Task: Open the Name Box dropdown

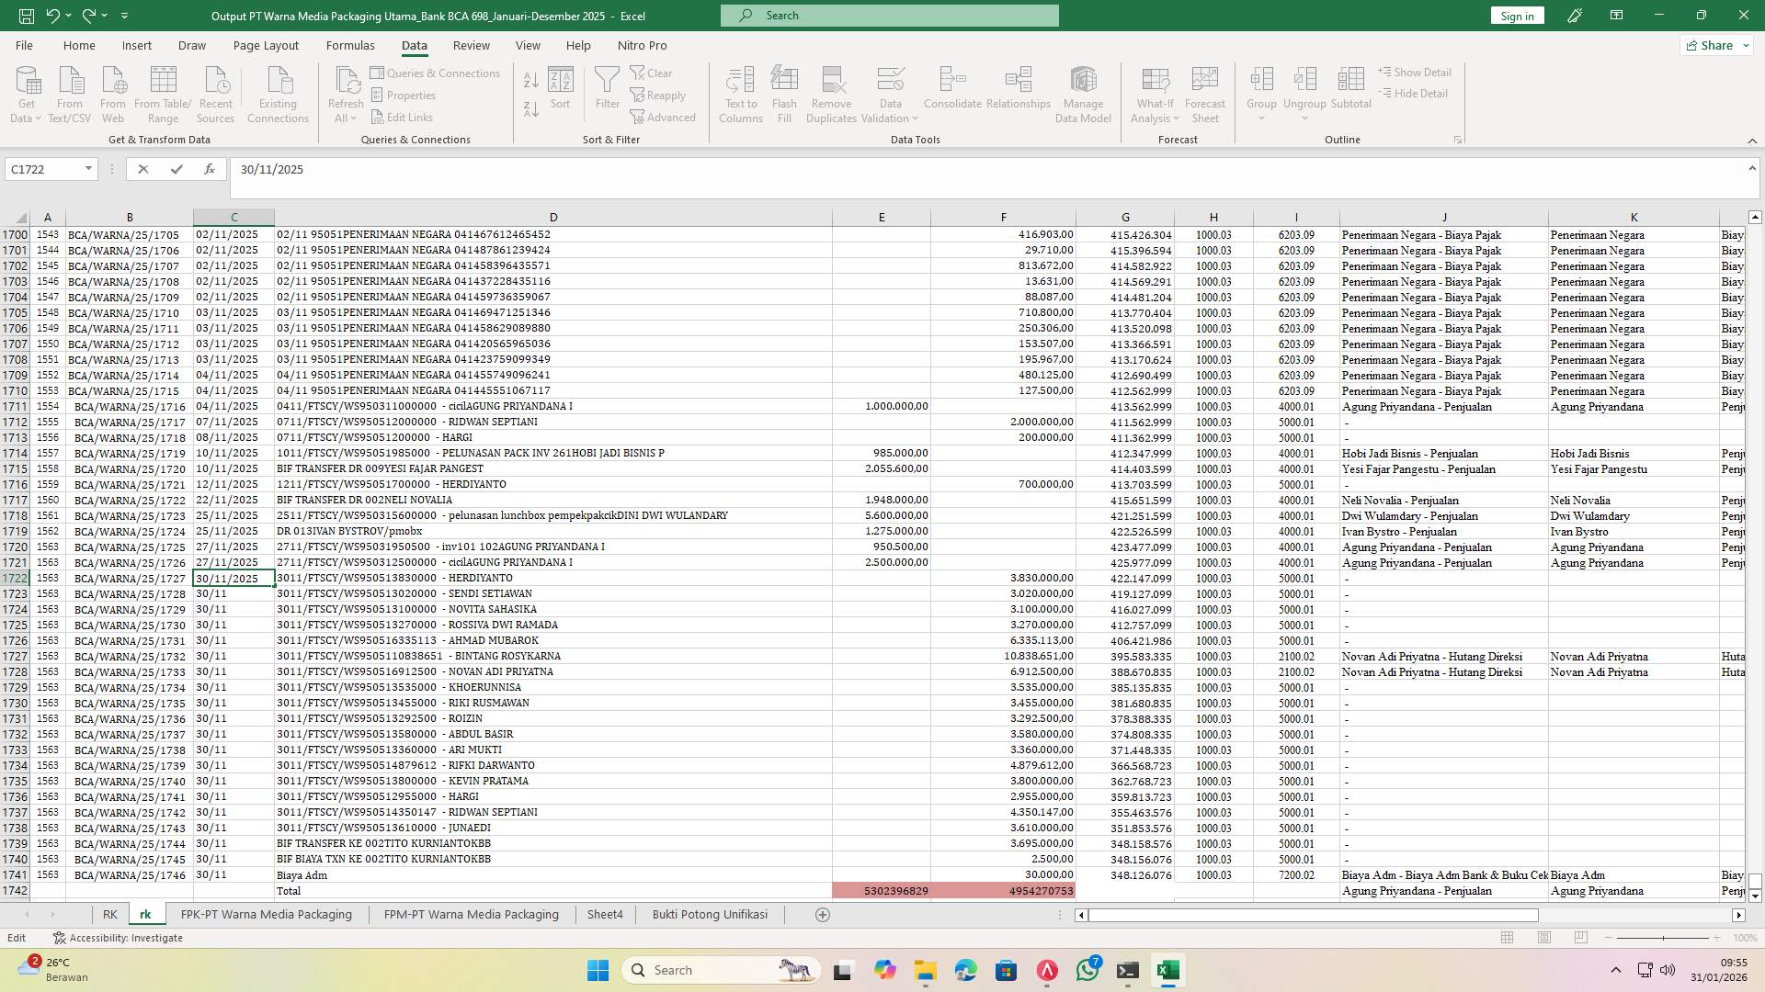Action: pyautogui.click(x=89, y=169)
